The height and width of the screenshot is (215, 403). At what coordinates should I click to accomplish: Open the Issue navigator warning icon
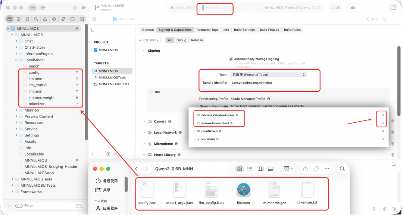click(45, 19)
